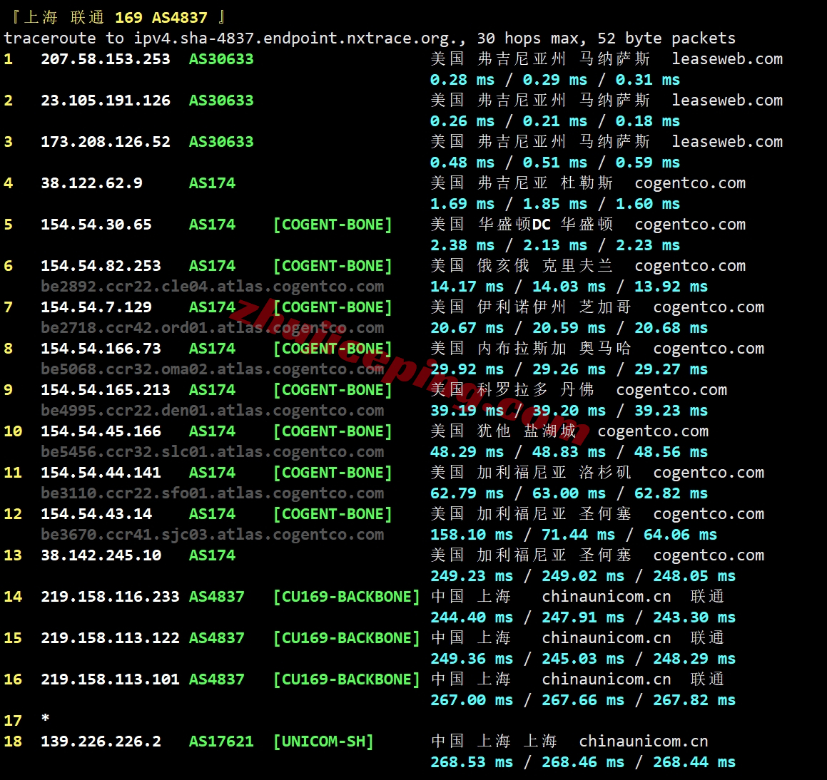Select hostname be4995.ccr22.den01.atlas.cogentco.com

coord(213,411)
